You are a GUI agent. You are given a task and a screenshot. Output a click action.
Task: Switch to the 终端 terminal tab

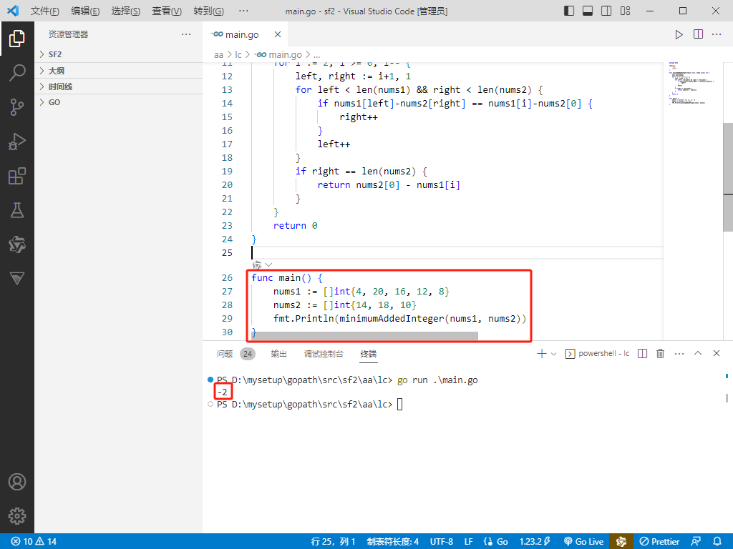(x=369, y=354)
